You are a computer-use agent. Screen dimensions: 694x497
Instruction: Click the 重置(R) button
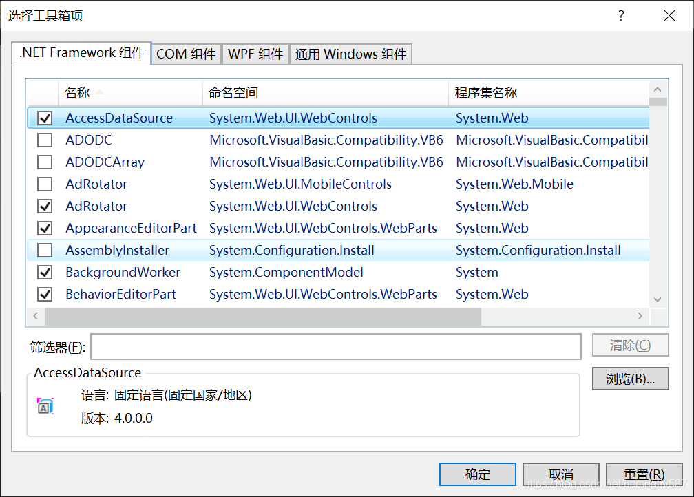(644, 474)
